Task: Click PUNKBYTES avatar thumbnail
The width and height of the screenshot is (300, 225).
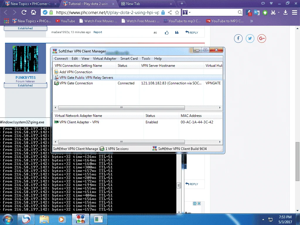Action: 25,59
